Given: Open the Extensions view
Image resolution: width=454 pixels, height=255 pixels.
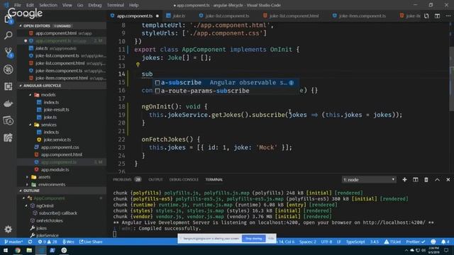Looking at the screenshot, I should pos(8,86).
